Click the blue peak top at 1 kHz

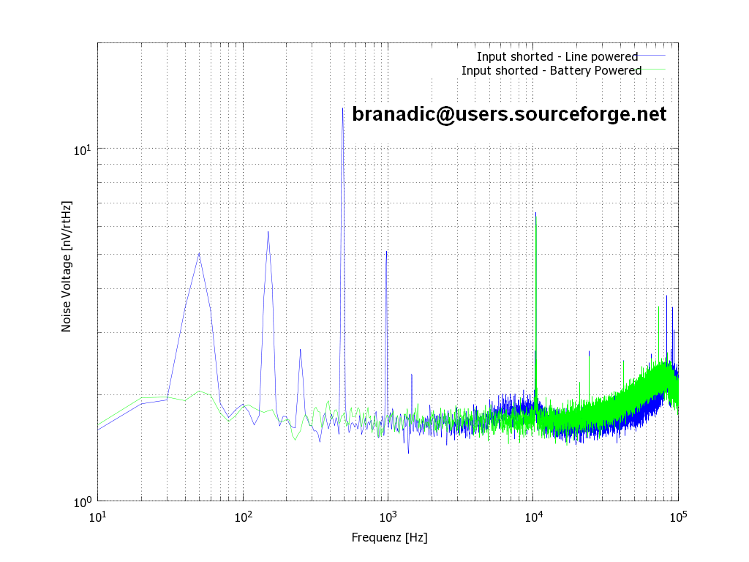tap(386, 252)
